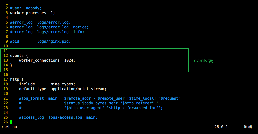Click the "#access_log" comment text

tap(31, 117)
